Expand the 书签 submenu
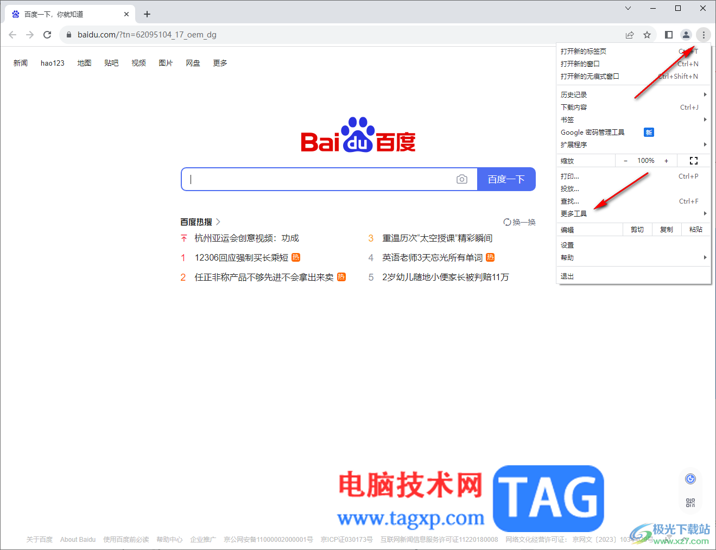716x550 pixels. tap(633, 119)
